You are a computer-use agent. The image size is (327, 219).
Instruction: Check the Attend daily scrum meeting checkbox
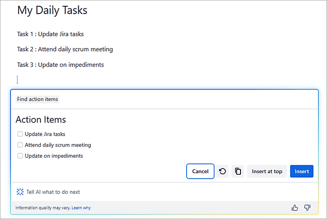[x=20, y=145]
